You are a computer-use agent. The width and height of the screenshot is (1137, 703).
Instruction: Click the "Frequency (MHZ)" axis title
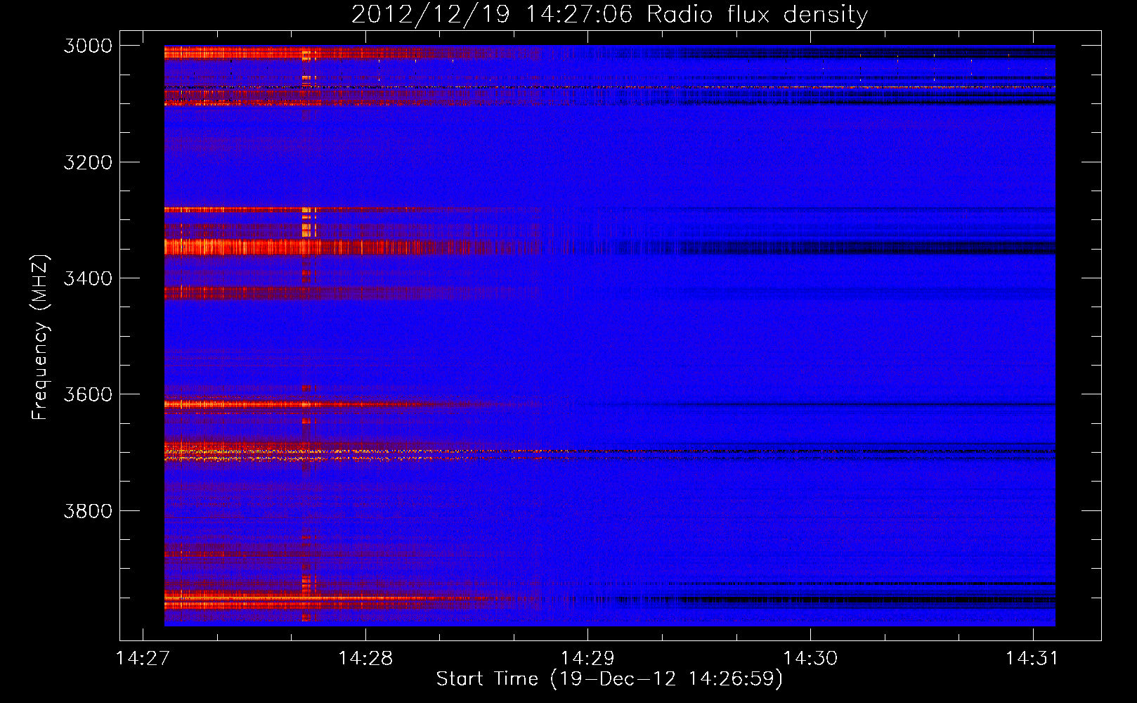(40, 337)
